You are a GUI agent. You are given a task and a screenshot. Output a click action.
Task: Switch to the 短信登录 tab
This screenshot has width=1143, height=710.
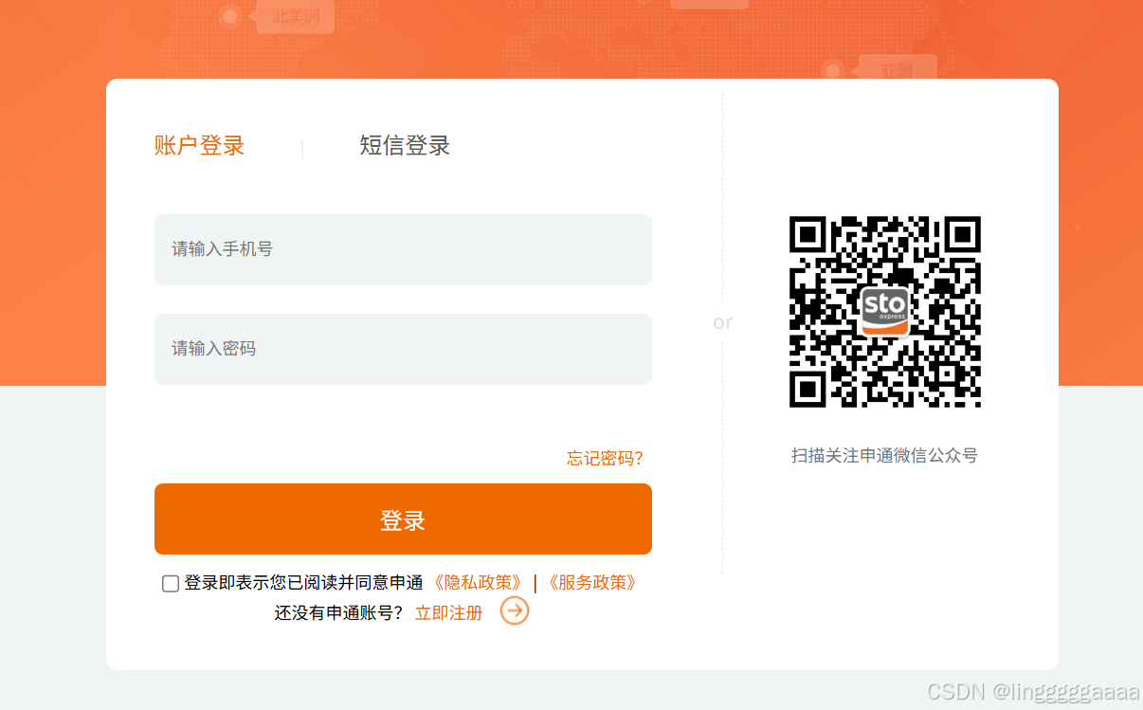tap(405, 146)
